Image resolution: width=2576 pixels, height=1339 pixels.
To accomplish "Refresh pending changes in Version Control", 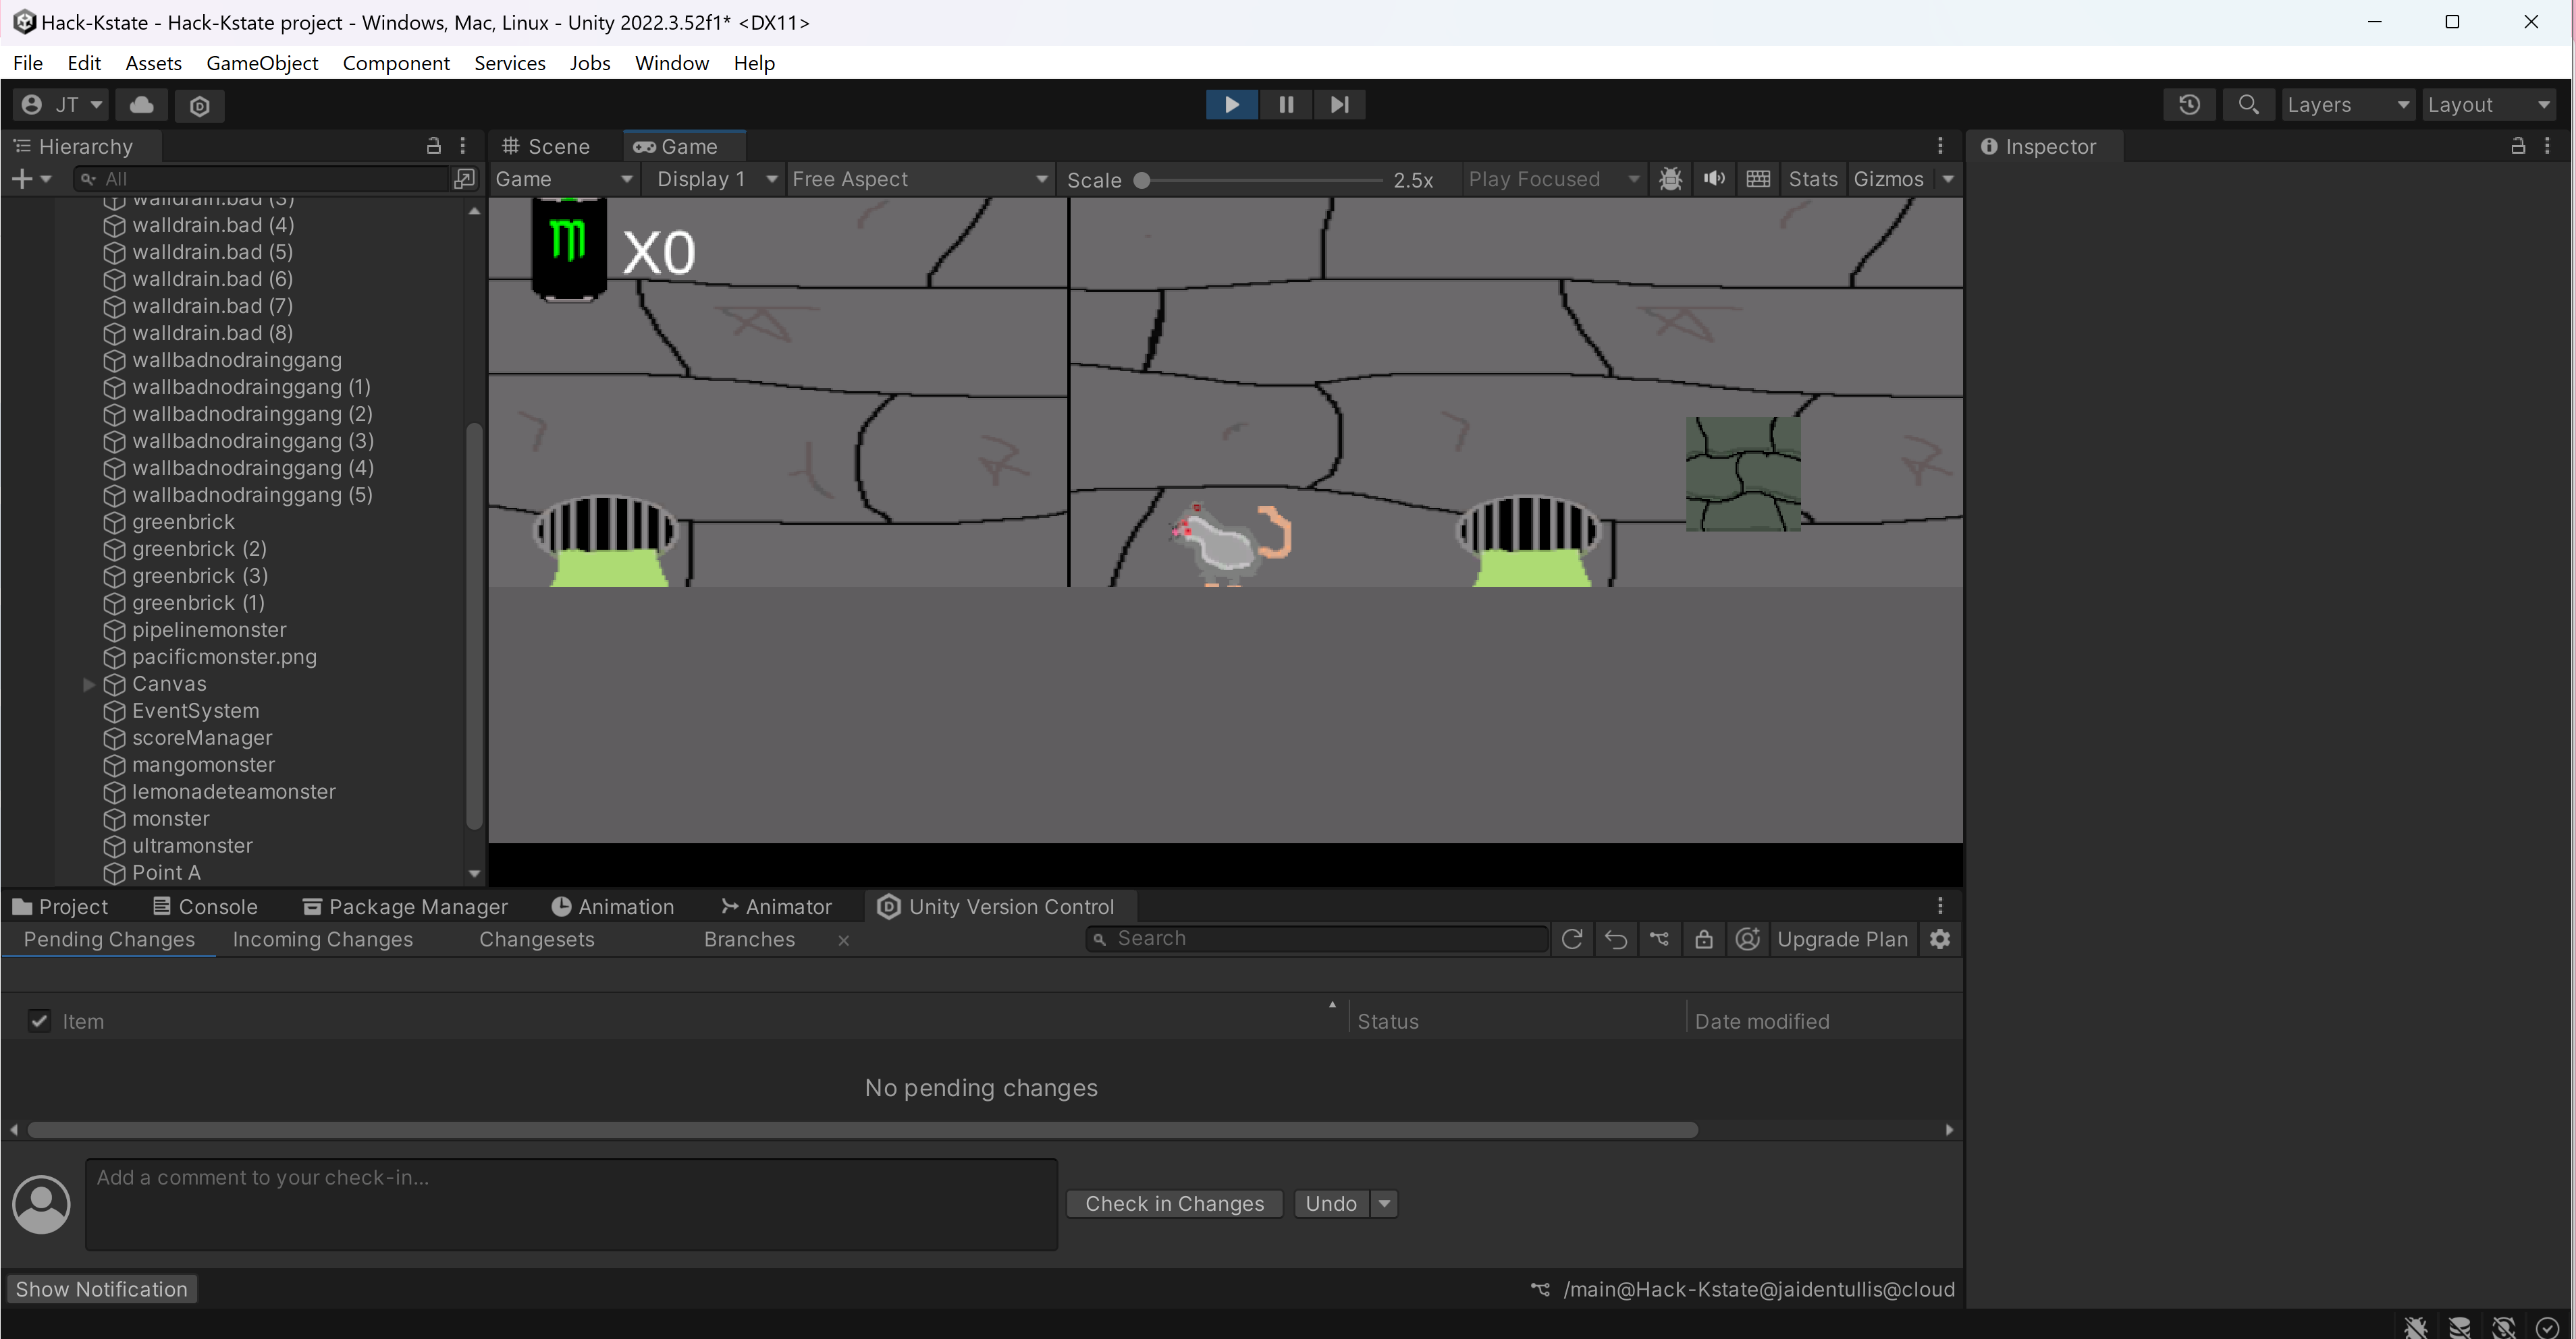I will [1571, 939].
